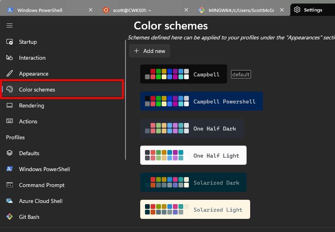Click the Startup icon in sidebar
Image resolution: width=335 pixels, height=232 pixels.
point(10,42)
